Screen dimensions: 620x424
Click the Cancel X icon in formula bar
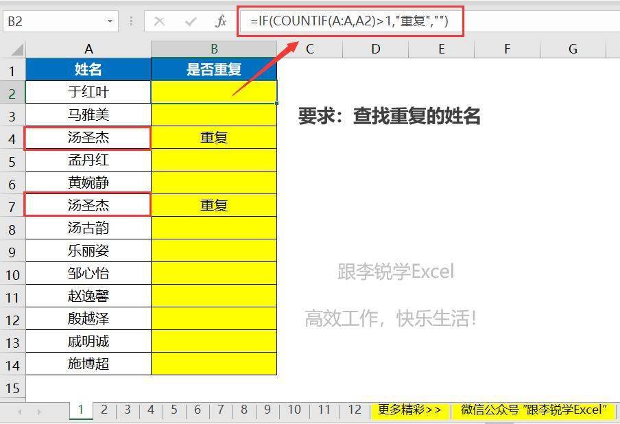[159, 21]
